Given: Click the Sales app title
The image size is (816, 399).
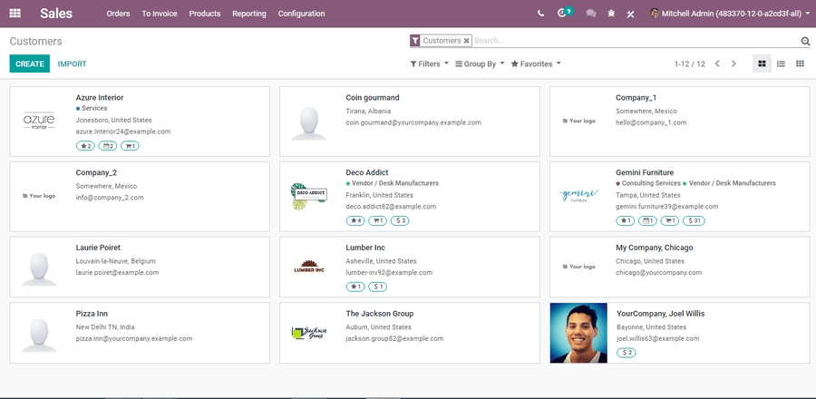Looking at the screenshot, I should click(56, 14).
